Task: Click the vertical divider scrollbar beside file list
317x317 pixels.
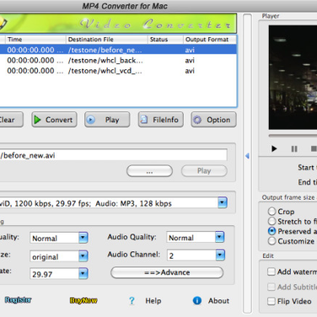Action: (247, 164)
